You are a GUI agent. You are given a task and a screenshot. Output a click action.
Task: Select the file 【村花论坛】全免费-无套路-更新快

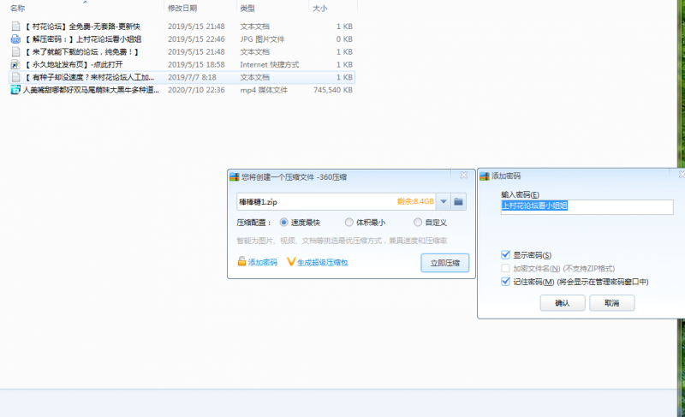point(82,27)
